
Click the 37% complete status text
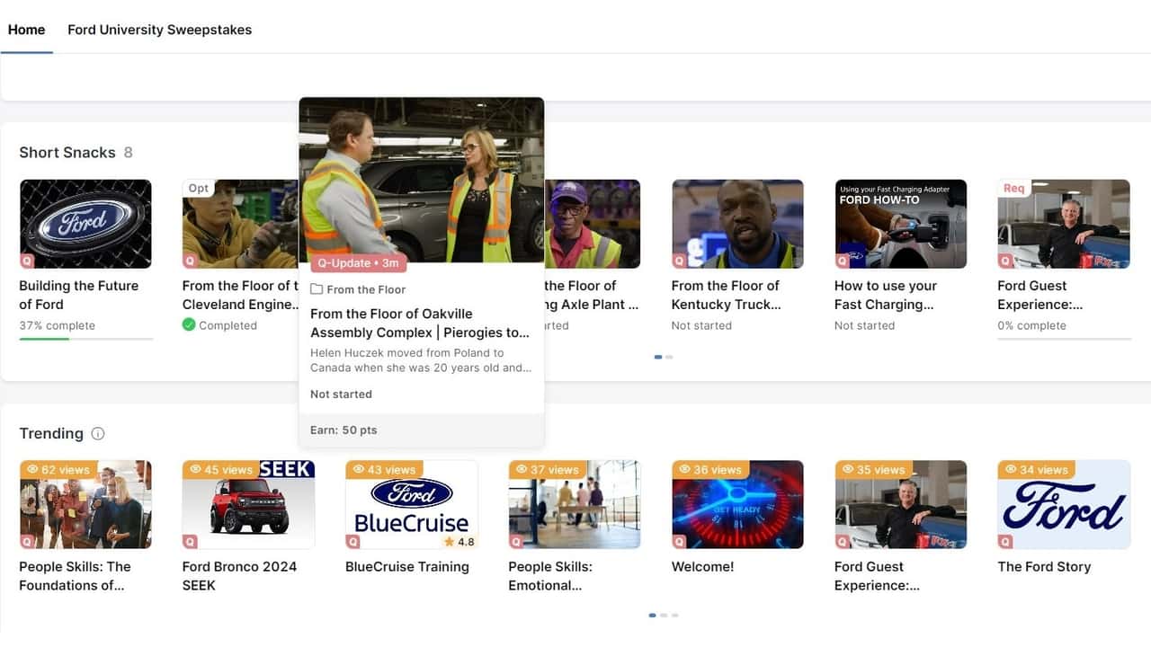pos(57,325)
